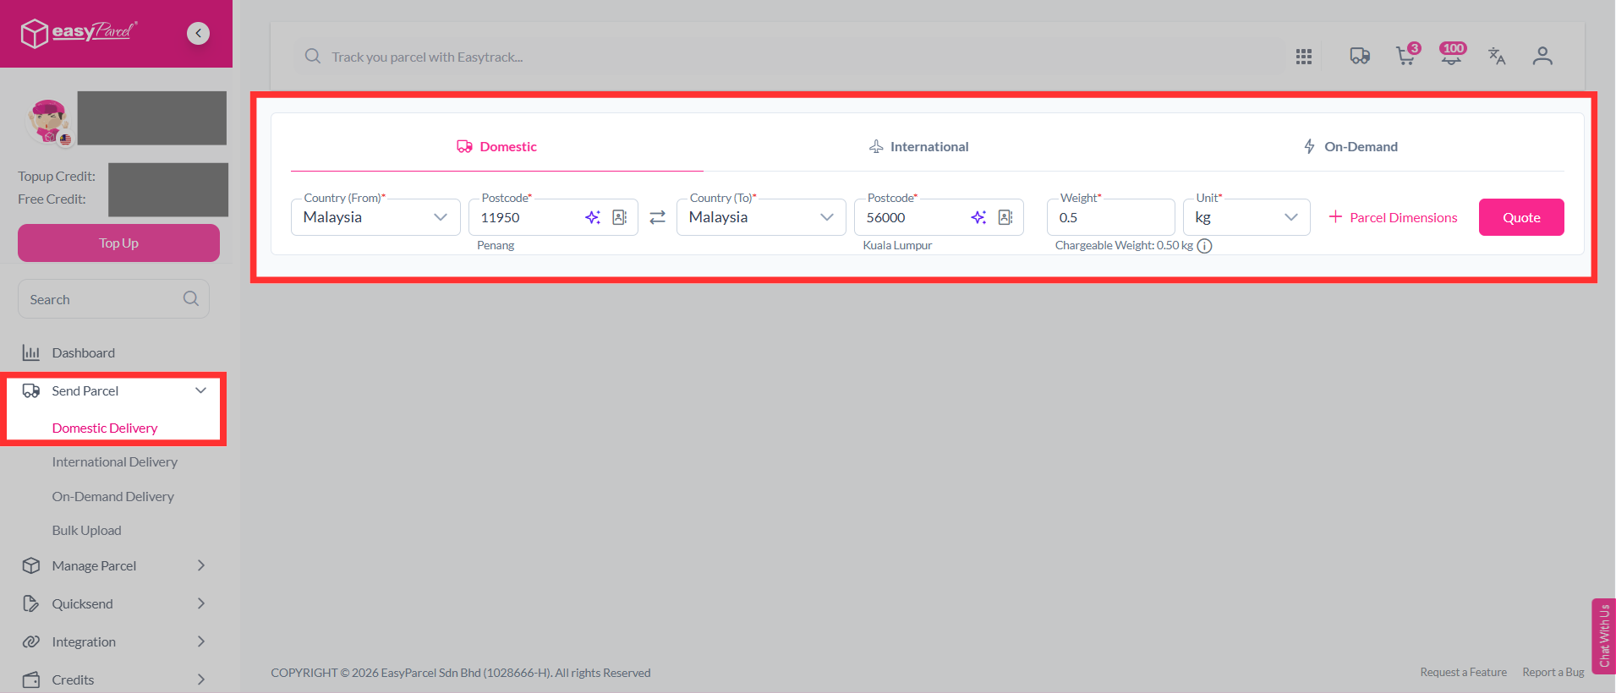This screenshot has height=693, width=1616.
Task: Switch to the On-Demand tab
Action: coord(1350,147)
